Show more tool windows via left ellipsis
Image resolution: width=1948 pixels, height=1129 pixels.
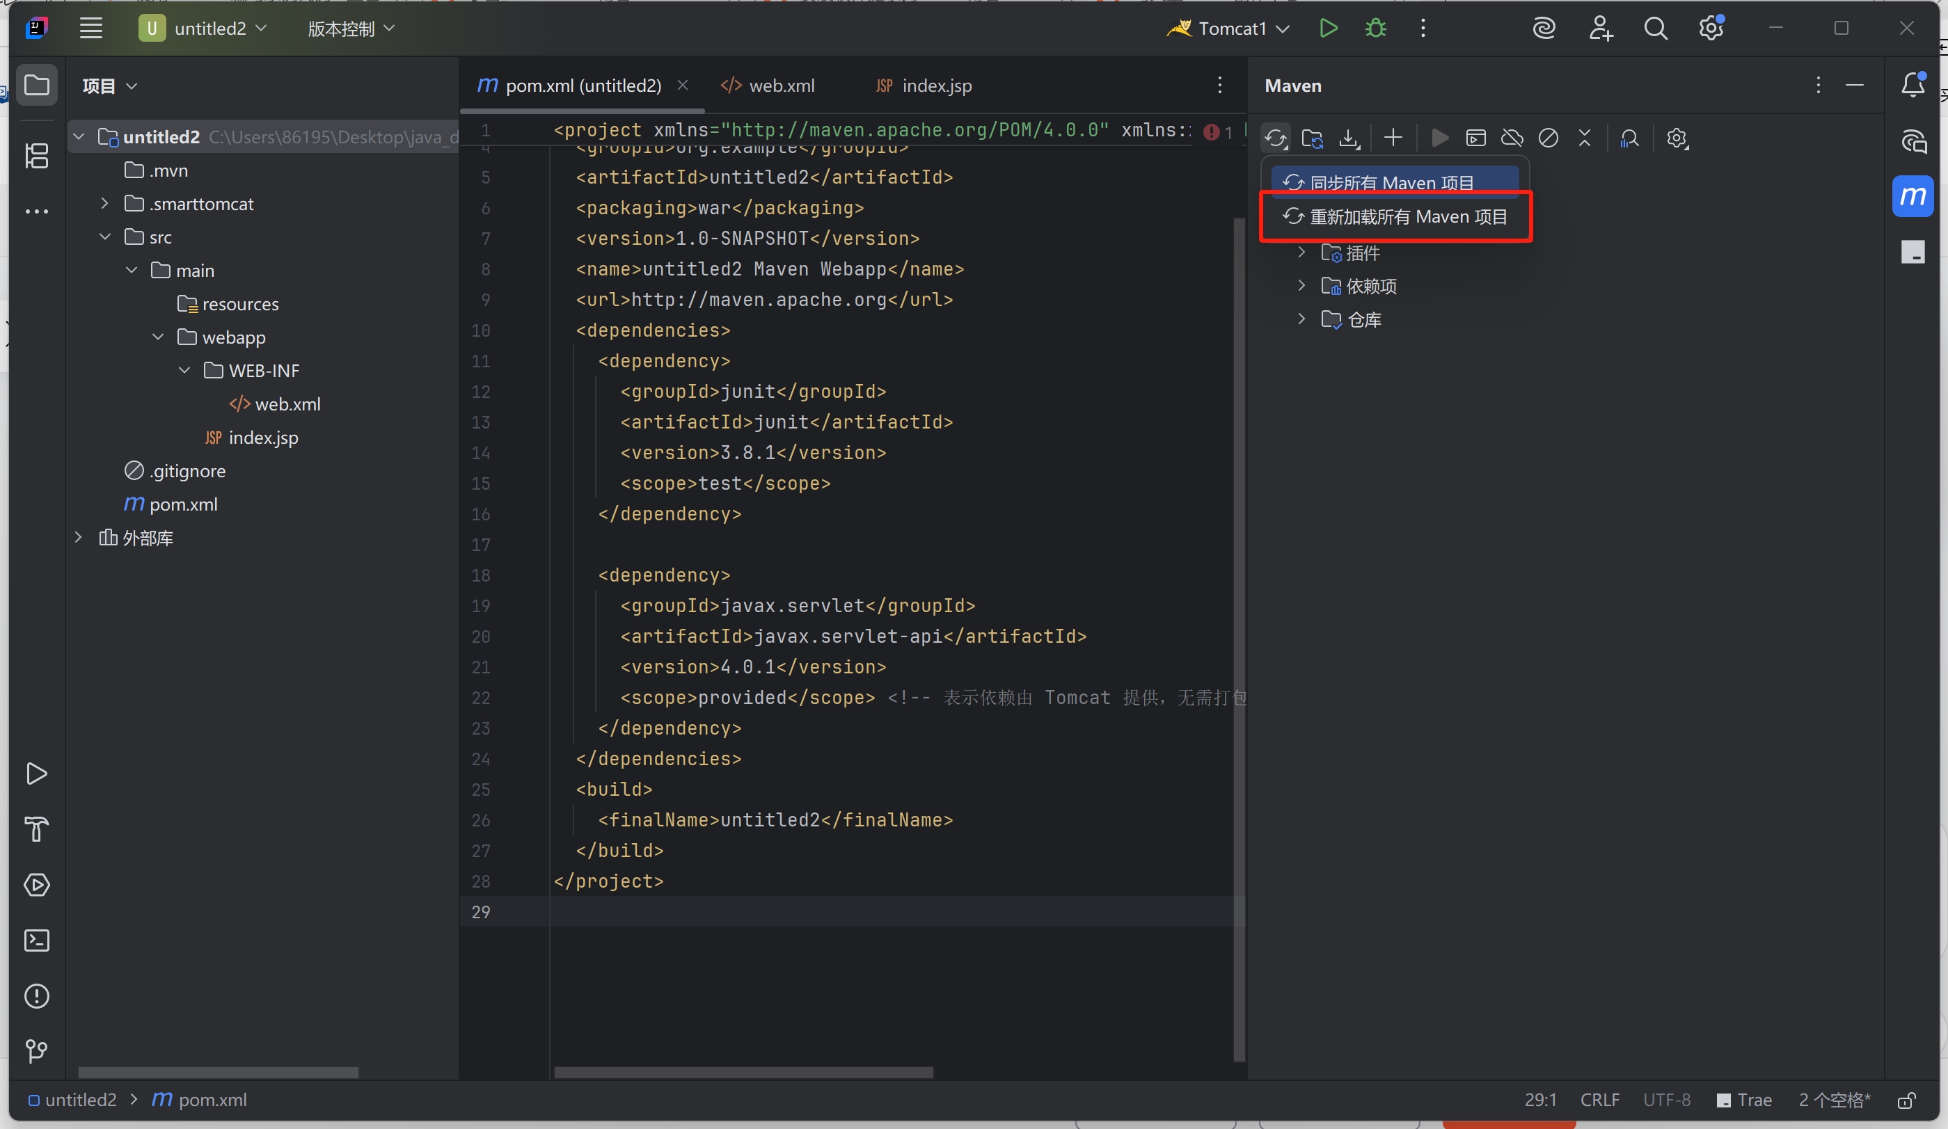[36, 211]
